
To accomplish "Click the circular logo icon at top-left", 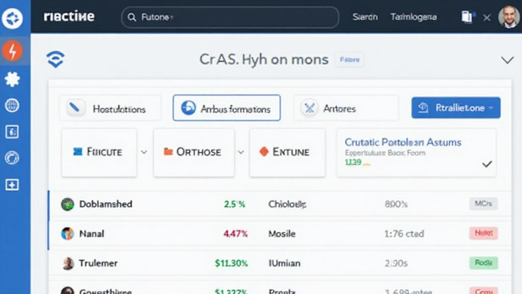I will coord(12,18).
